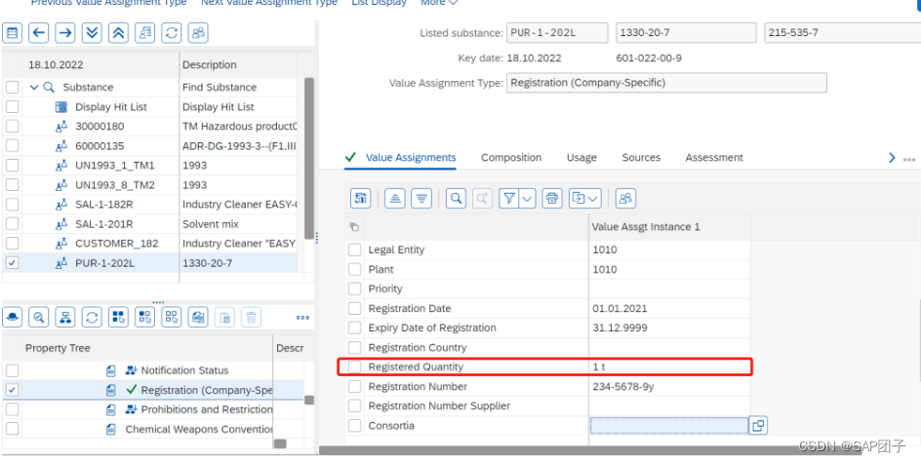
Task: Show more tabs with right chevron
Action: (x=892, y=157)
